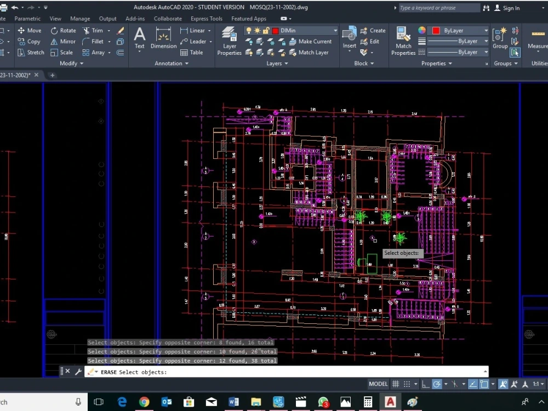Open the color wheel in Properties panel
The image size is (548, 411).
point(421,30)
